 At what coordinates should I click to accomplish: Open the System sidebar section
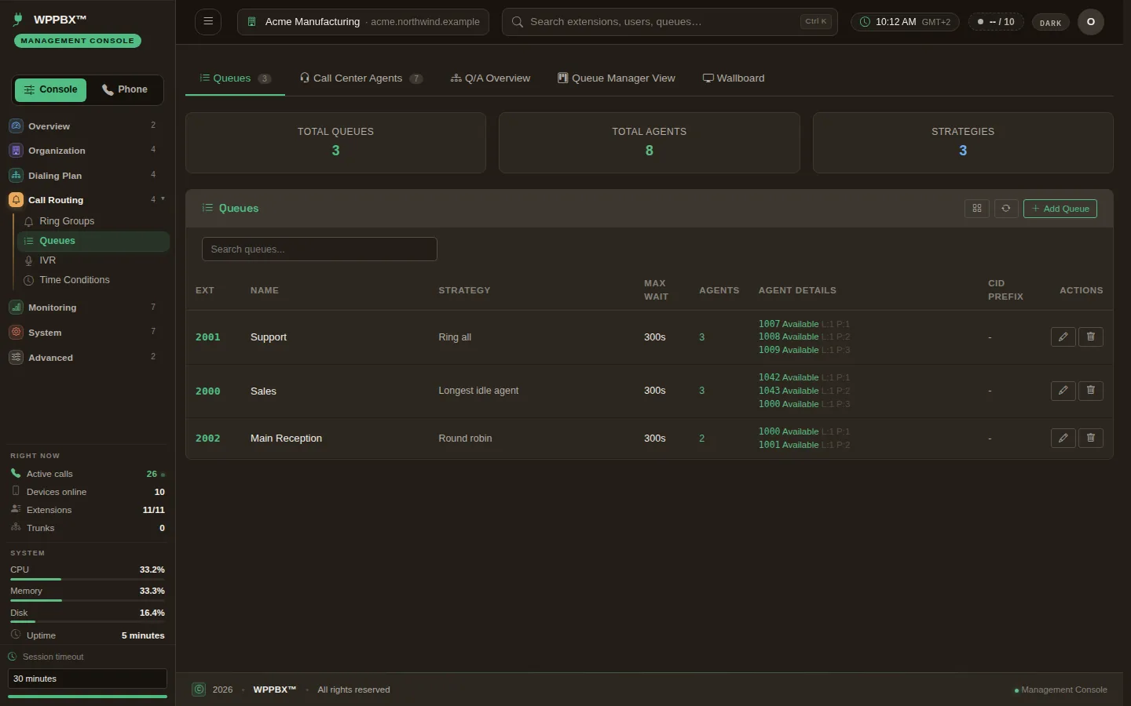coord(87,333)
